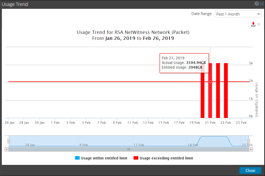The width and height of the screenshot is (265, 176).
Task: Click the blue legend color swatch
Action: 77,158
